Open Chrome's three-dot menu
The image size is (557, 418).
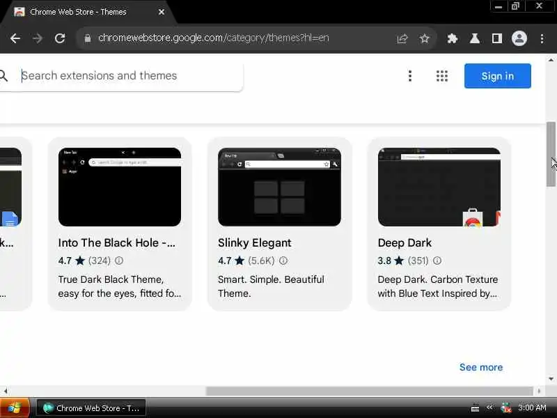pyautogui.click(x=542, y=38)
